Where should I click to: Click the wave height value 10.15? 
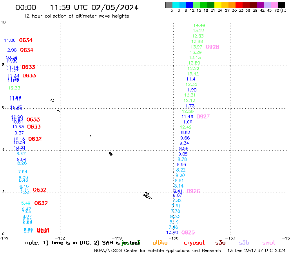19,139
